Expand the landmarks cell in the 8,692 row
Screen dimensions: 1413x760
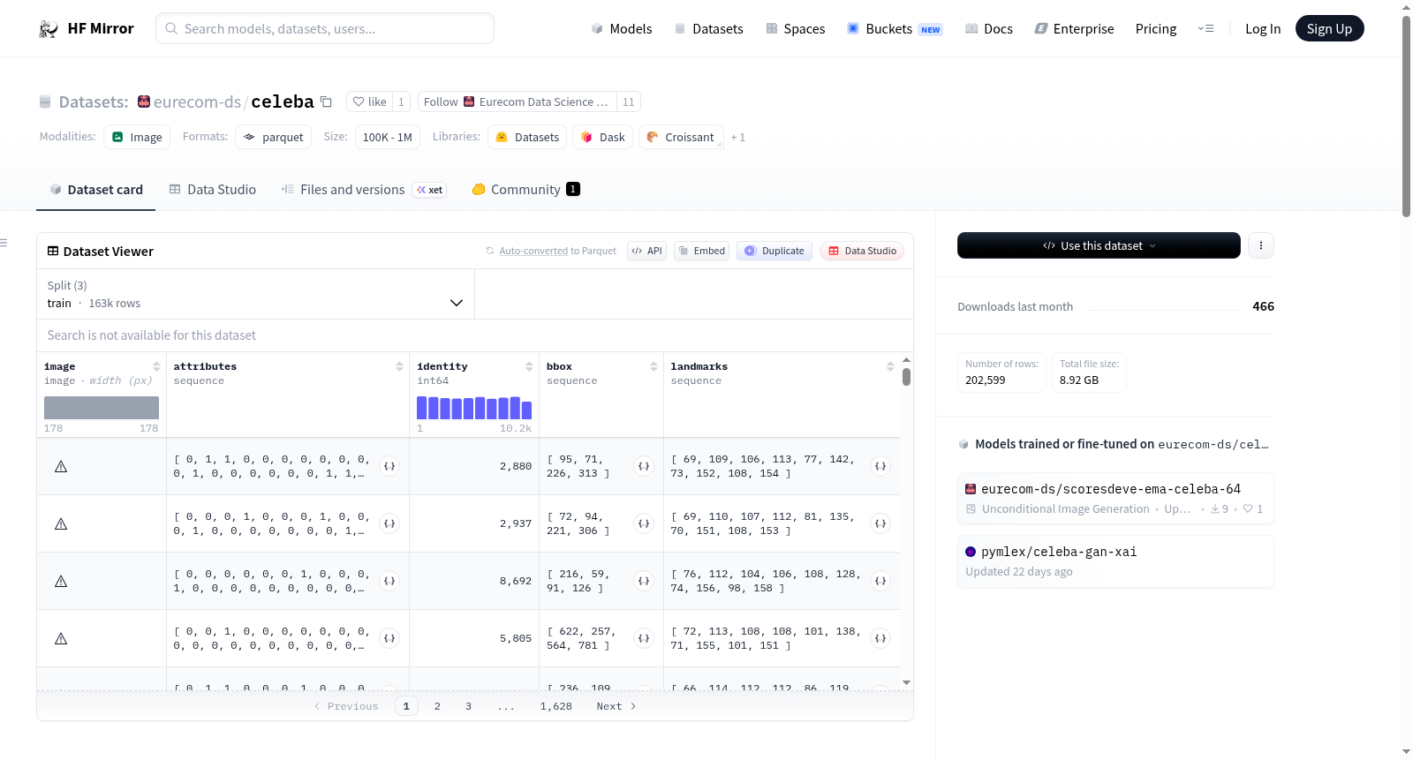880,581
